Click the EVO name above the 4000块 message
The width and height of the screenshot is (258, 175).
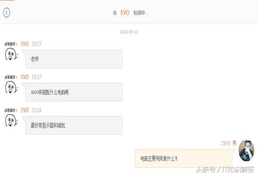(x=25, y=77)
